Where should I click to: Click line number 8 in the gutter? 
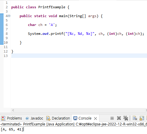[7, 34]
